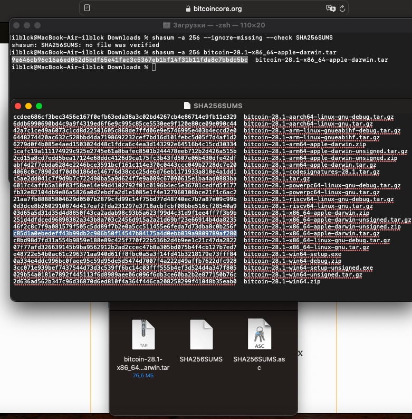Viewport: 412px width, 419px height.
Task: Click bitcoin-28.1-arm64-apple-darwin-unsigned.zip entry
Action: [320, 158]
